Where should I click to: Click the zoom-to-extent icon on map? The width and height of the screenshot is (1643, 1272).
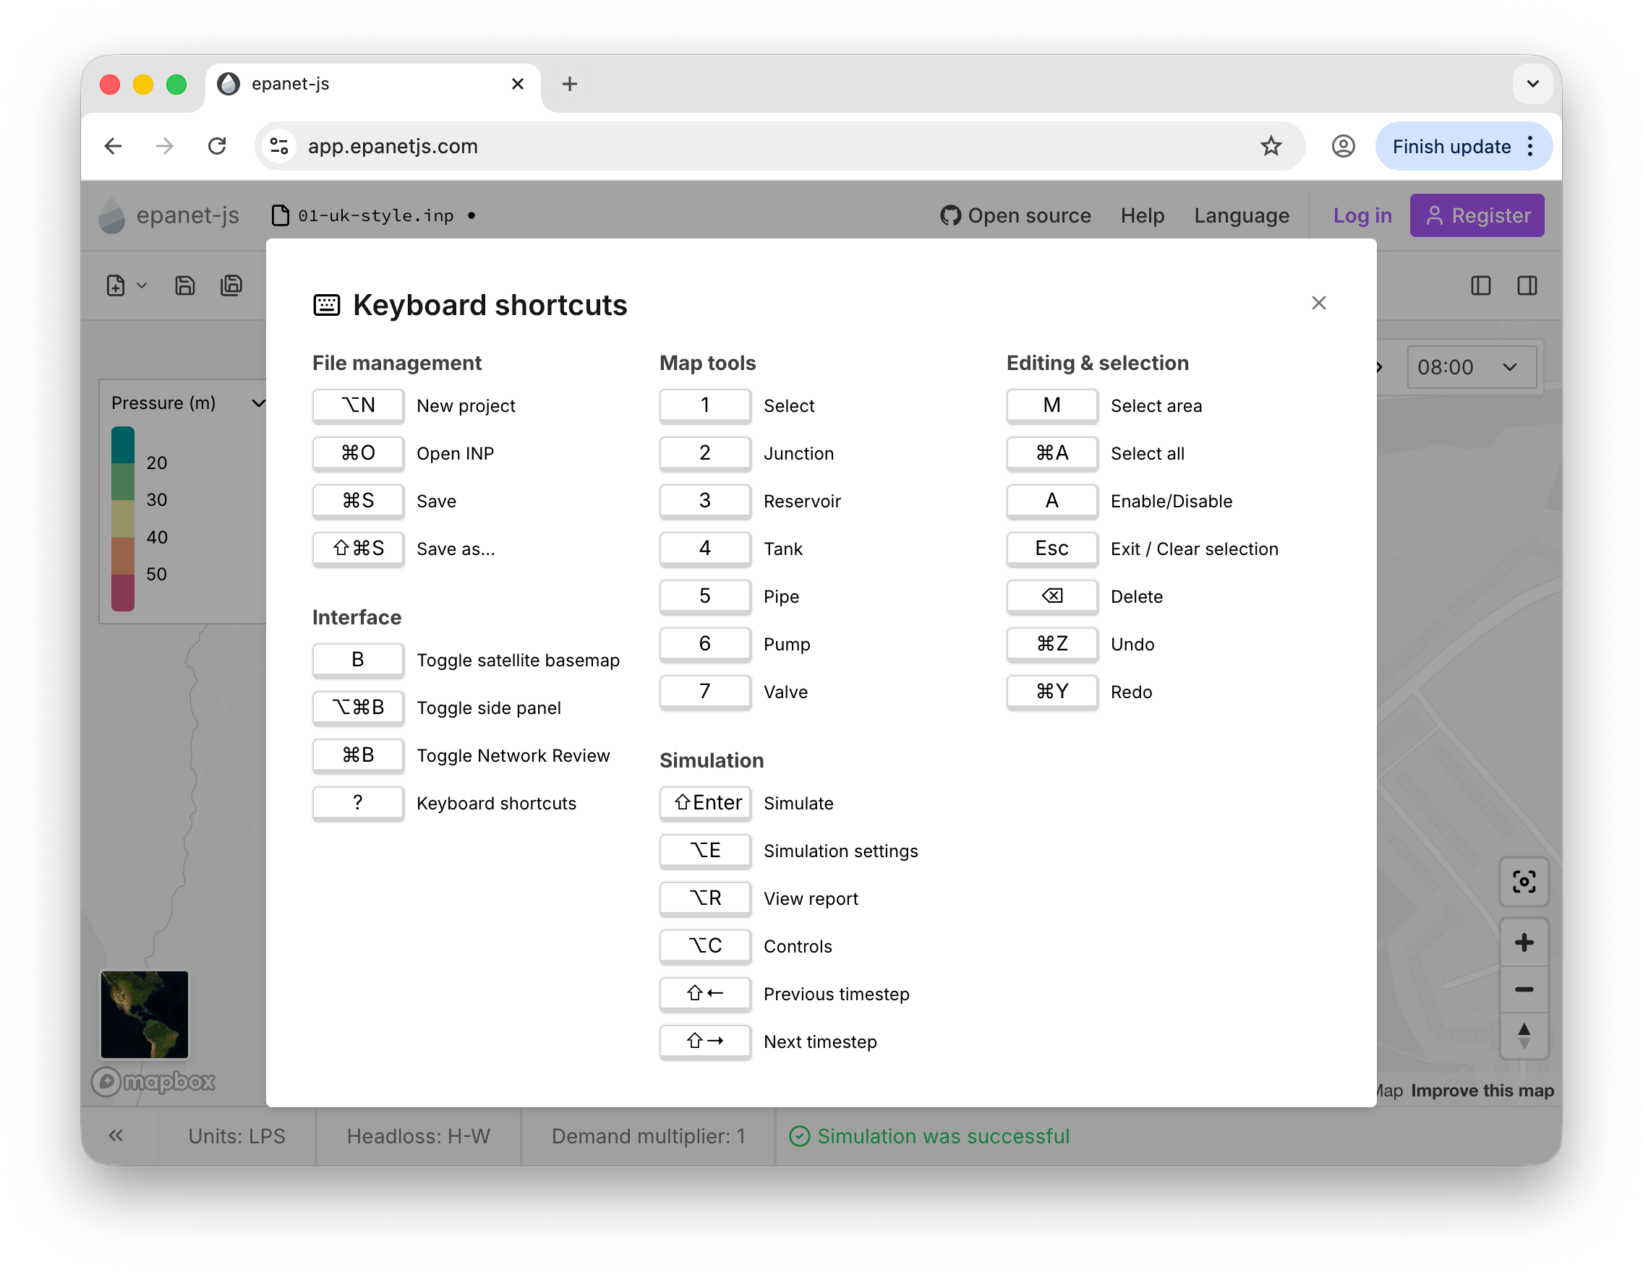pyautogui.click(x=1524, y=881)
